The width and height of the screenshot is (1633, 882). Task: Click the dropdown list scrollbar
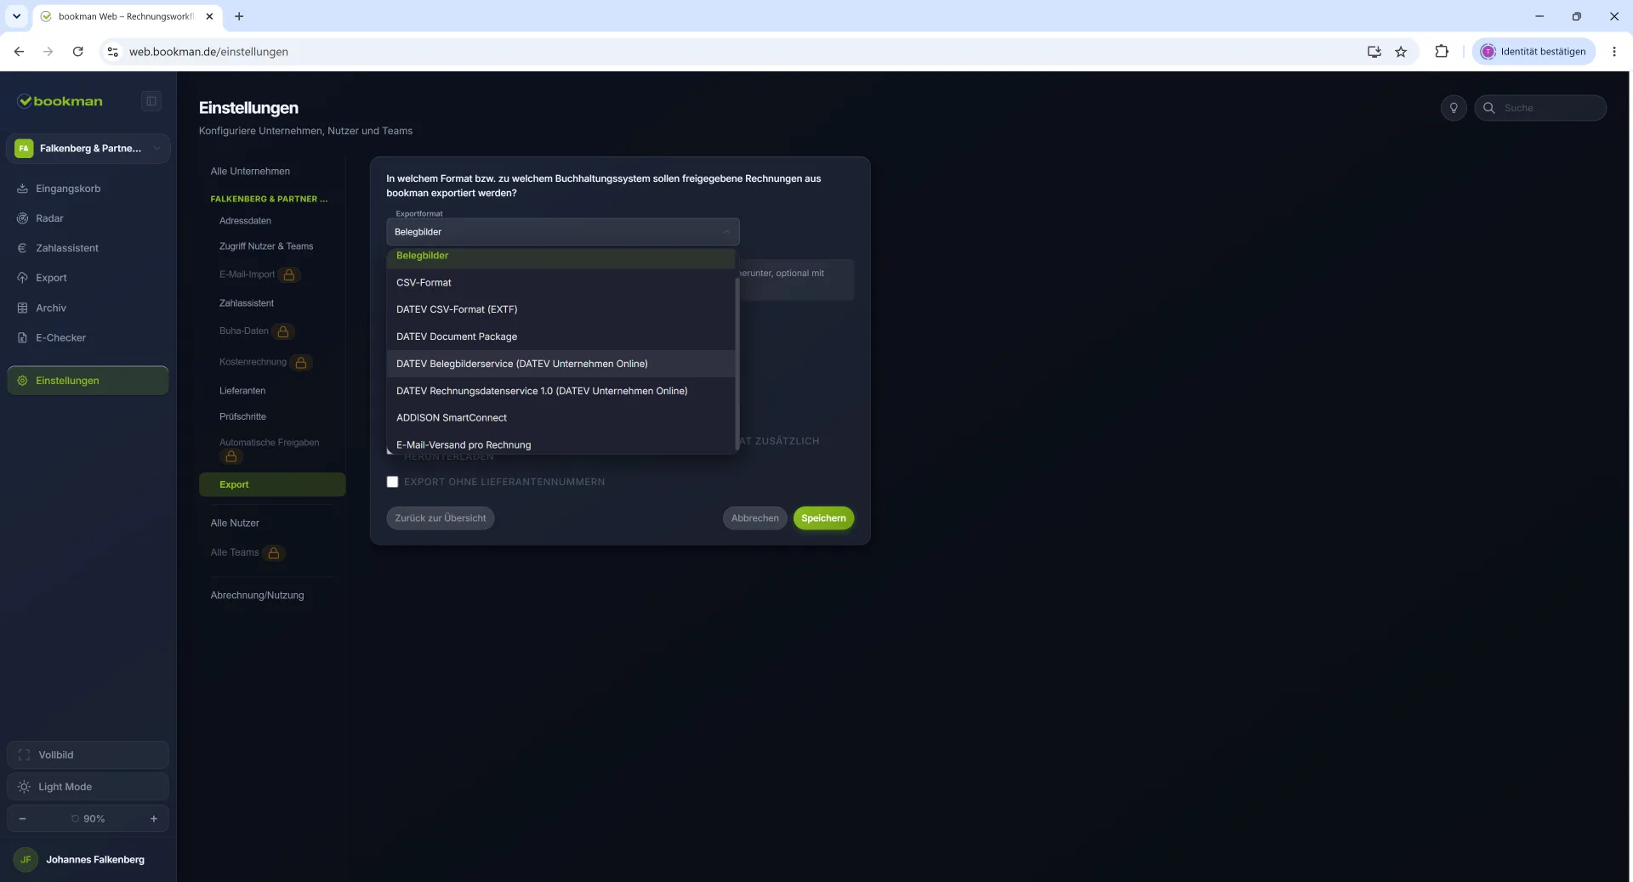click(x=737, y=365)
